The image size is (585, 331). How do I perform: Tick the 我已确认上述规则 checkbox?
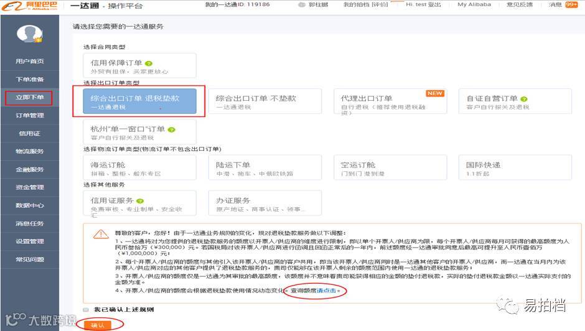click(86, 310)
